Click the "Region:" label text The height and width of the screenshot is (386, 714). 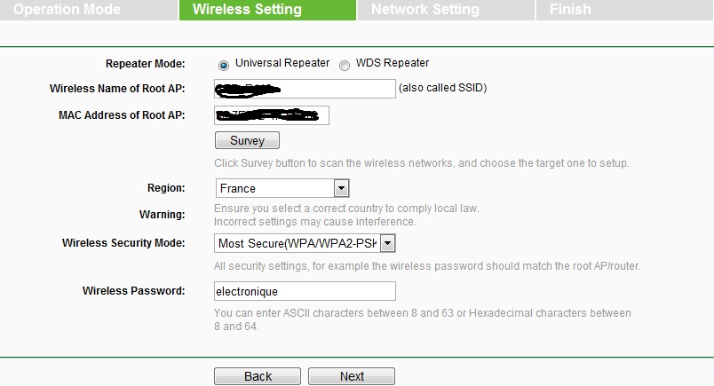coord(166,188)
